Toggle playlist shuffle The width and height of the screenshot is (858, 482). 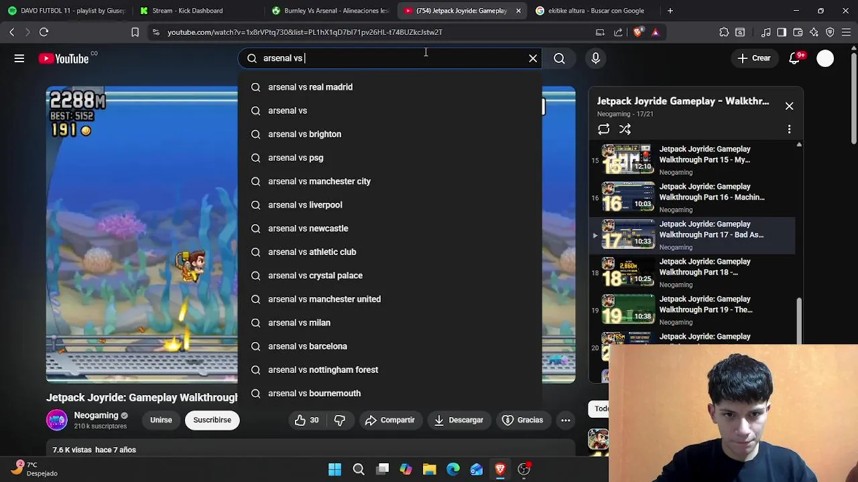(625, 129)
